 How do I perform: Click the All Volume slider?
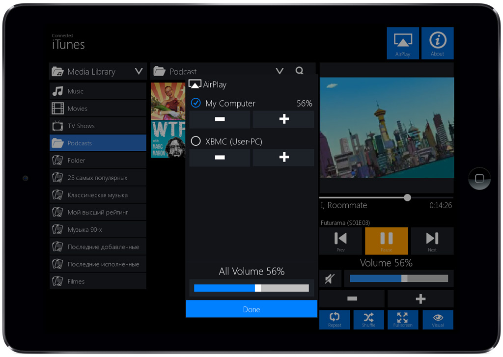(251, 288)
